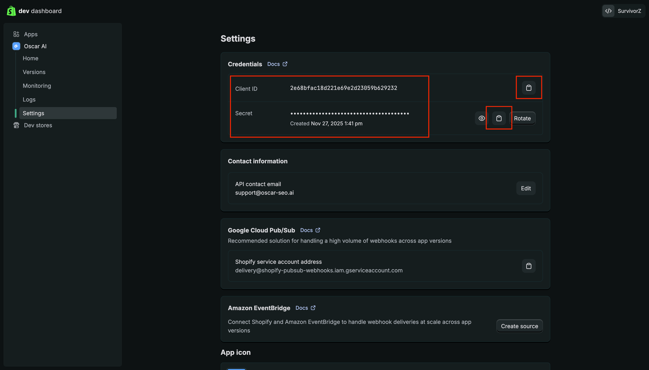Image resolution: width=649 pixels, height=370 pixels.
Task: Open Google Cloud Pub/Sub Docs link
Action: tap(310, 230)
